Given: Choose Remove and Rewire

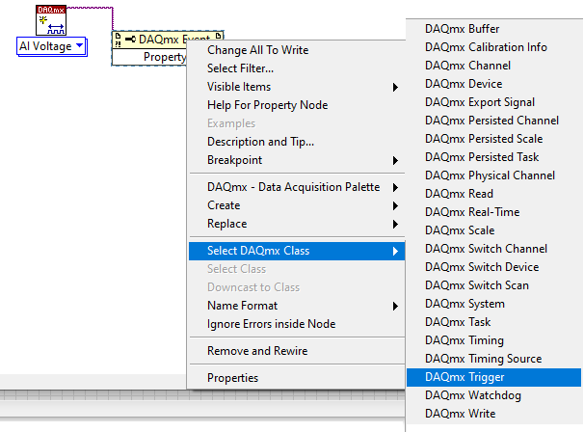Looking at the screenshot, I should 297,351.
